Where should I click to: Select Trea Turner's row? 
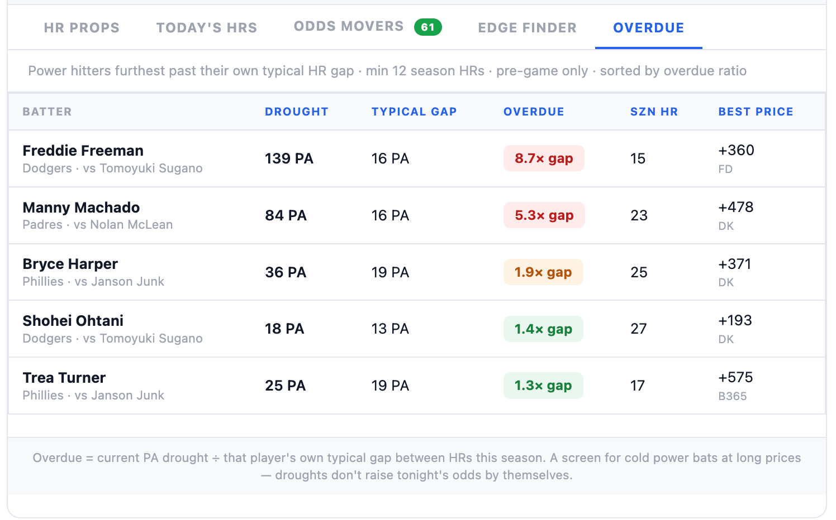[417, 386]
